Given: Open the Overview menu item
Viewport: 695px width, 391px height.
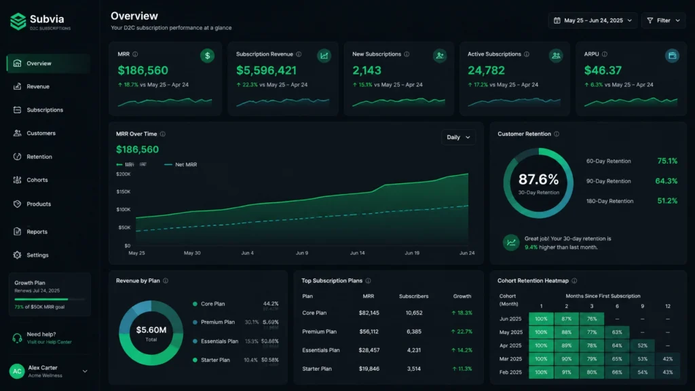Looking at the screenshot, I should (49, 63).
